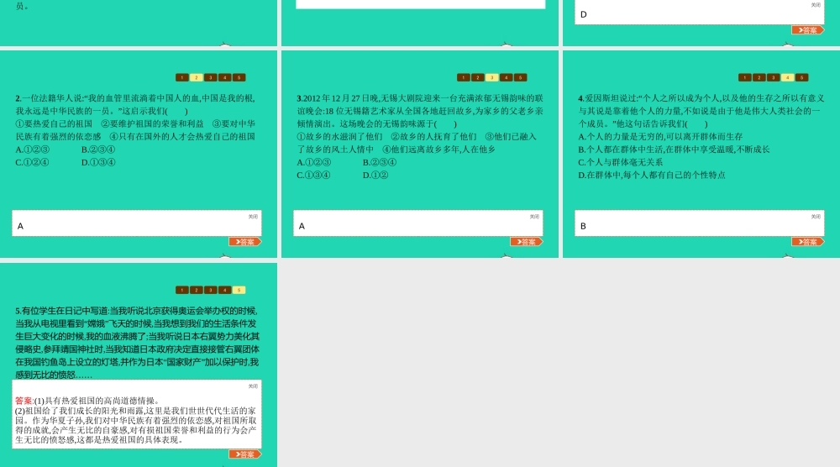Click the orange 答案 button on question 5 slide
The image size is (840, 467).
tap(244, 454)
